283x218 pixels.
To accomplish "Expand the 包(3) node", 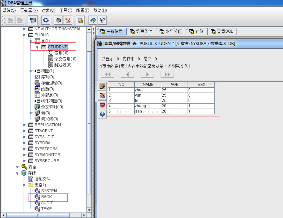I will pyautogui.click(x=31, y=113).
